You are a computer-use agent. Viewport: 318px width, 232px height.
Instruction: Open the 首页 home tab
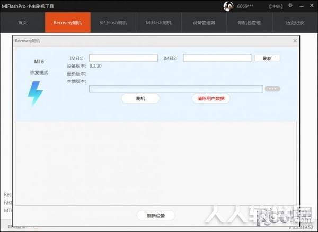coord(22,22)
